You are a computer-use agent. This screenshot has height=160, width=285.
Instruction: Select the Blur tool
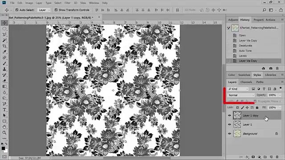click(4, 92)
